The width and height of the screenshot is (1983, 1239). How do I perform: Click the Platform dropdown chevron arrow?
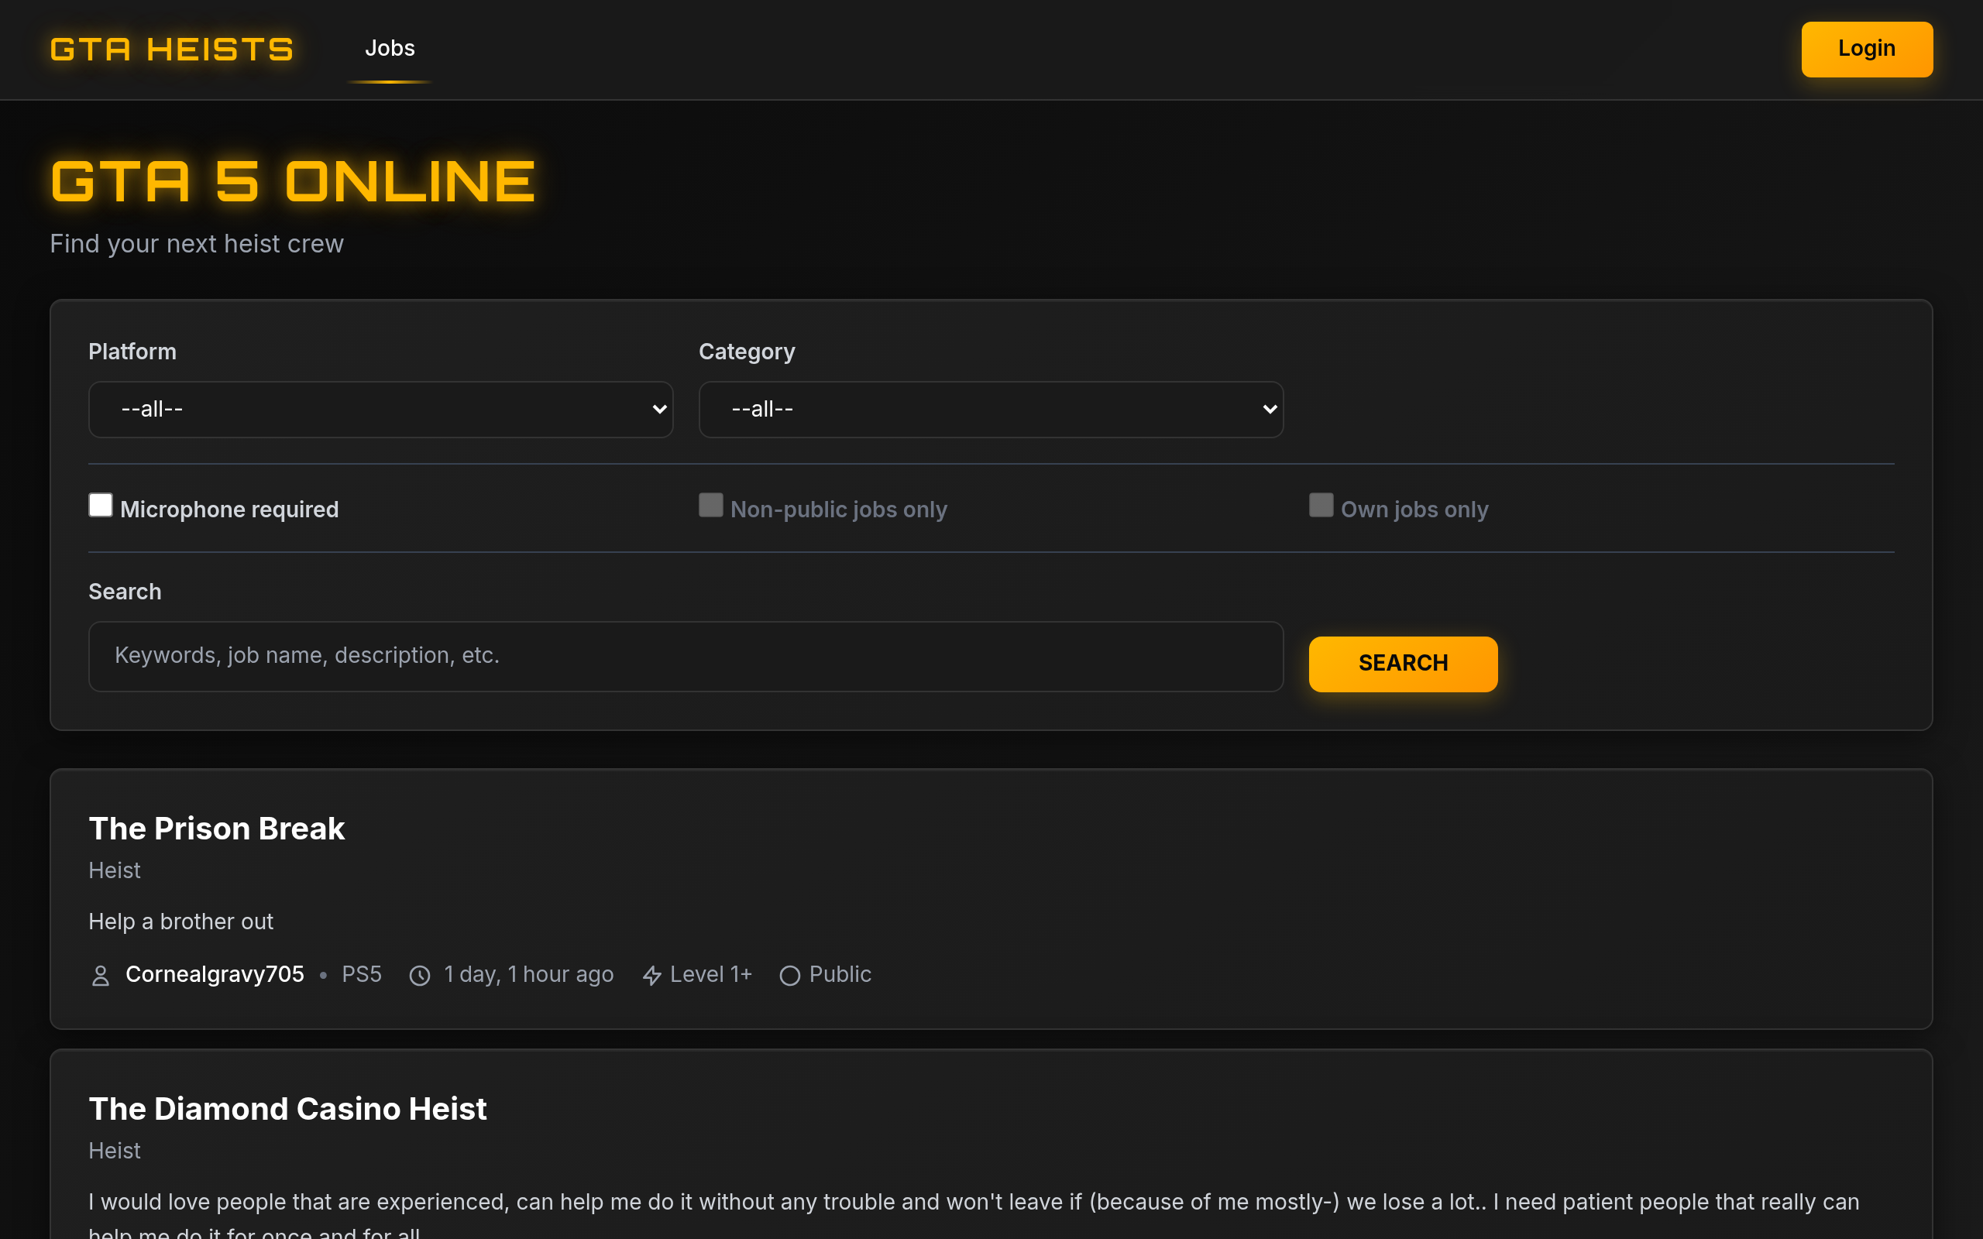coord(659,409)
